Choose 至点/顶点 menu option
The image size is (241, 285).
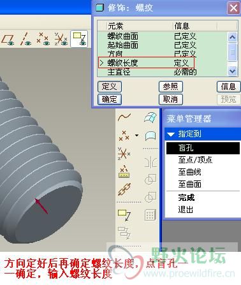pos(195,159)
